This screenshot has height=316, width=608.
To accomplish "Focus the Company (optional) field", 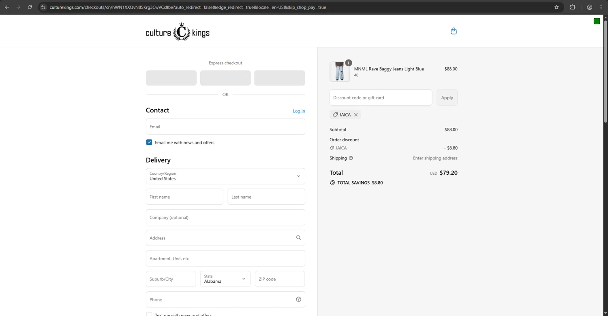I will tap(225, 217).
